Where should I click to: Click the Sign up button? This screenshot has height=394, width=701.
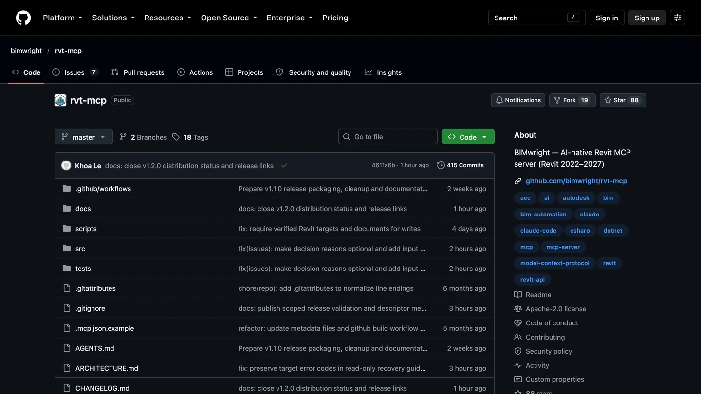tap(647, 18)
